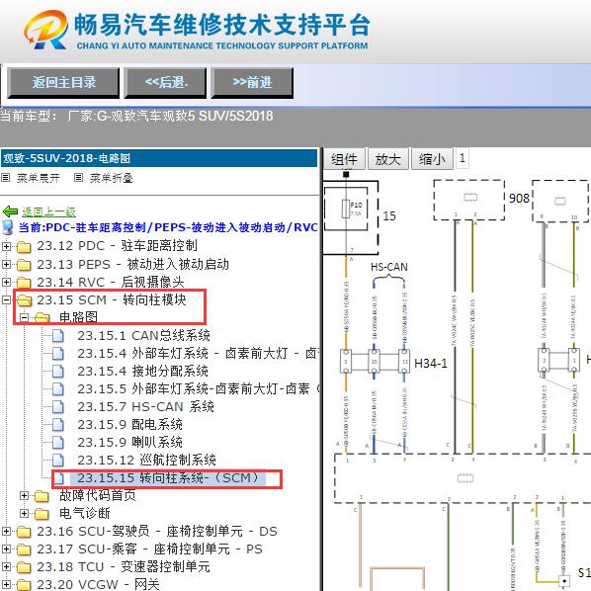The width and height of the screenshot is (591, 591).
Task: Expand the 23.12 PDC folder node
Action: click(6, 246)
